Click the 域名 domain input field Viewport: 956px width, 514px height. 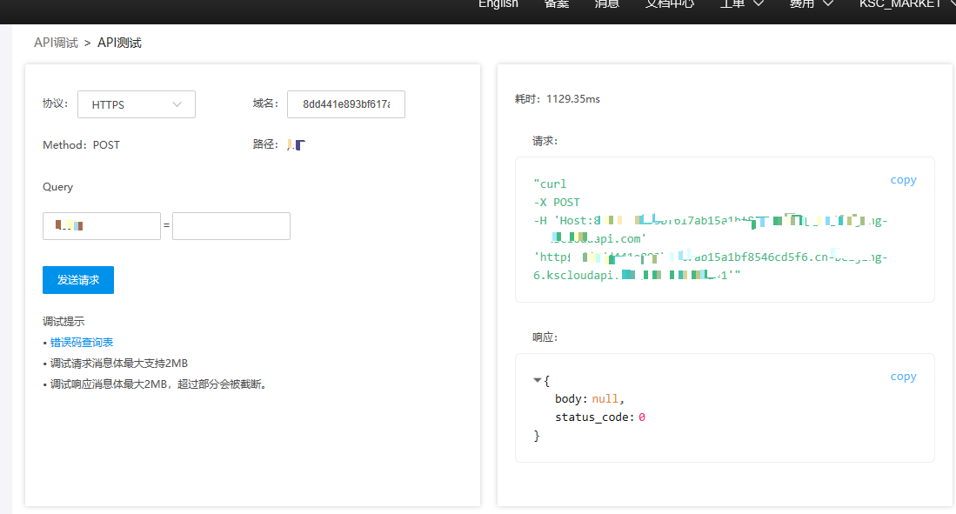coord(346,104)
